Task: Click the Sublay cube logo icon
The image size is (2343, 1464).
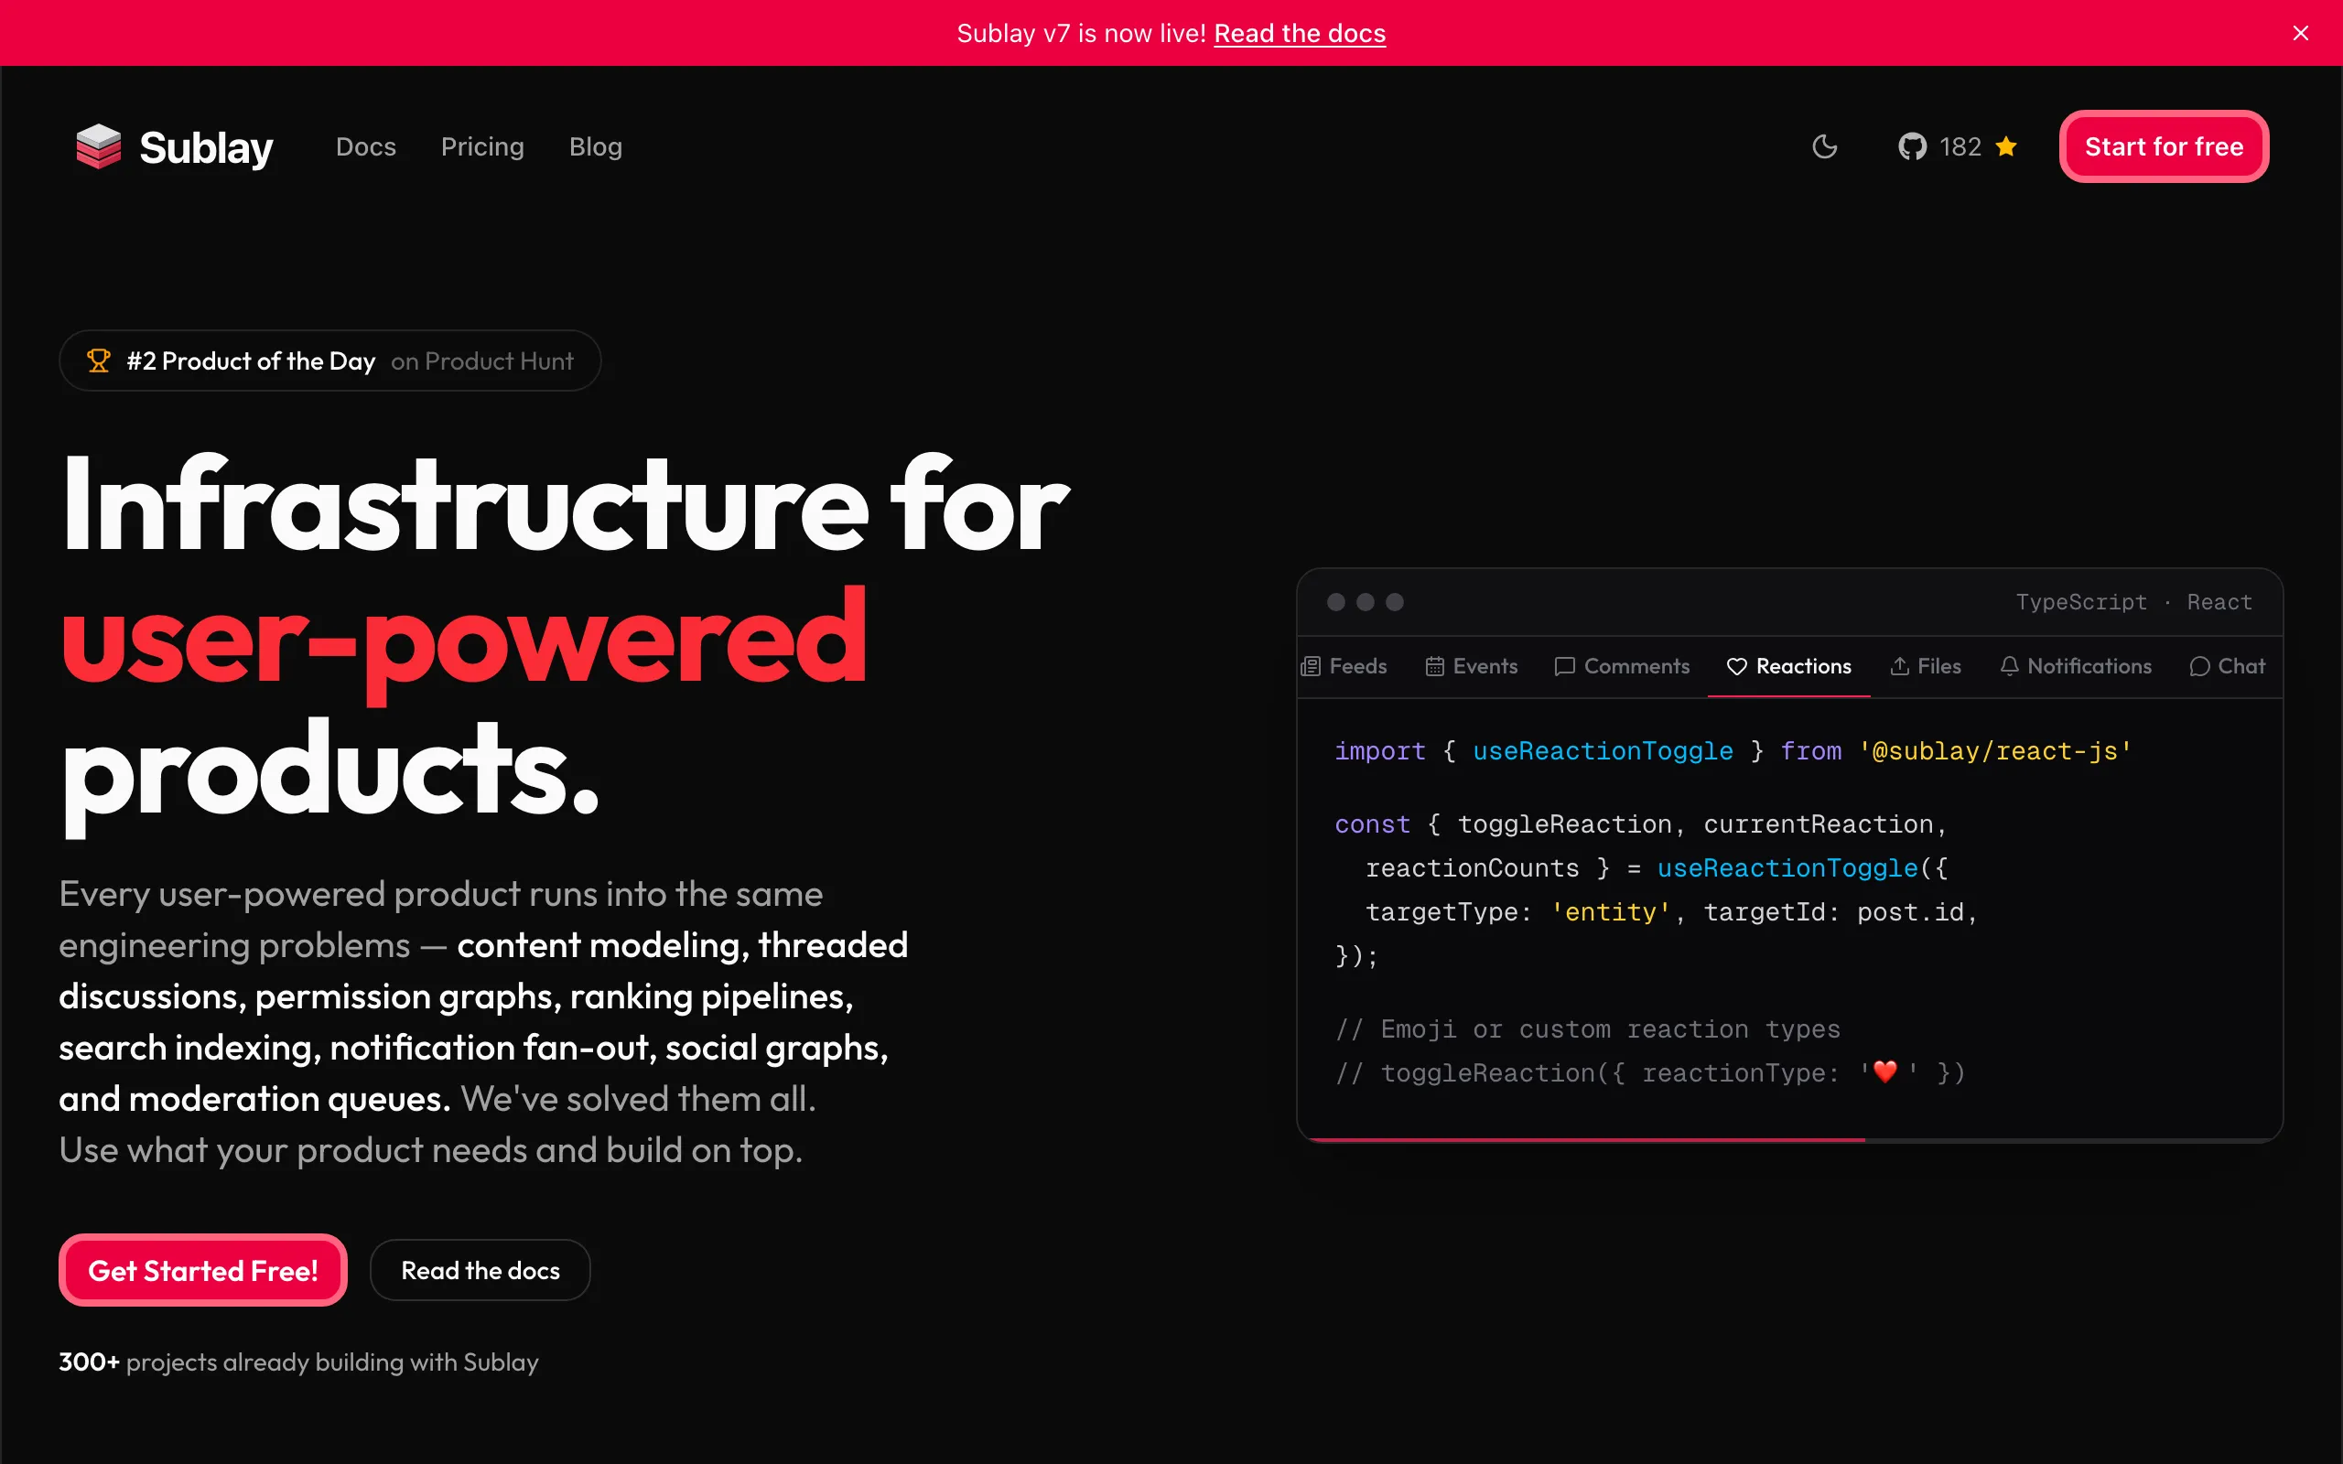Action: 99,146
